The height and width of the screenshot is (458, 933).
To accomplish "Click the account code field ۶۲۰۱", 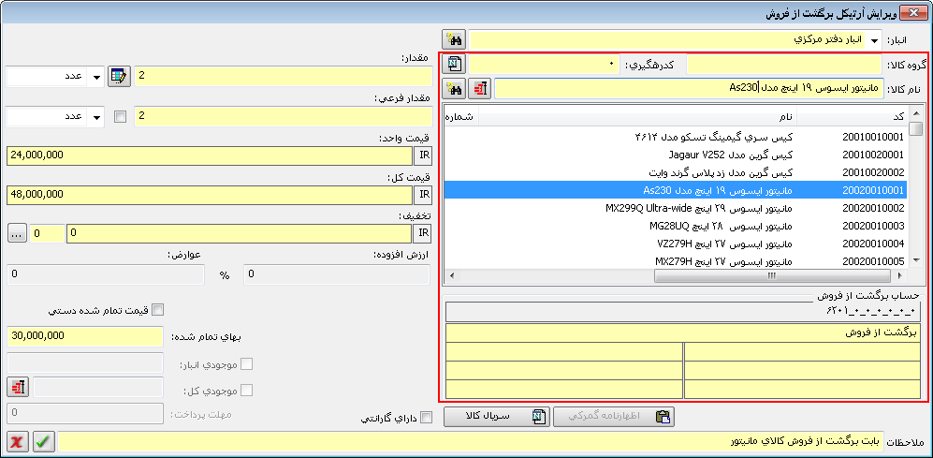I will [x=683, y=312].
